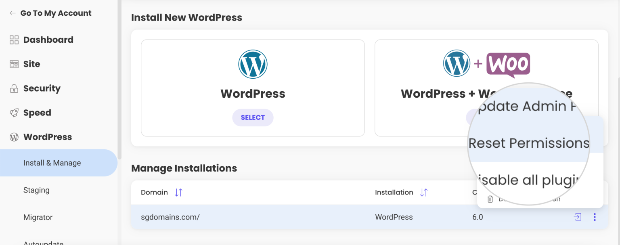Open the Security section
Viewport: 620px width, 245px height.
tap(42, 88)
